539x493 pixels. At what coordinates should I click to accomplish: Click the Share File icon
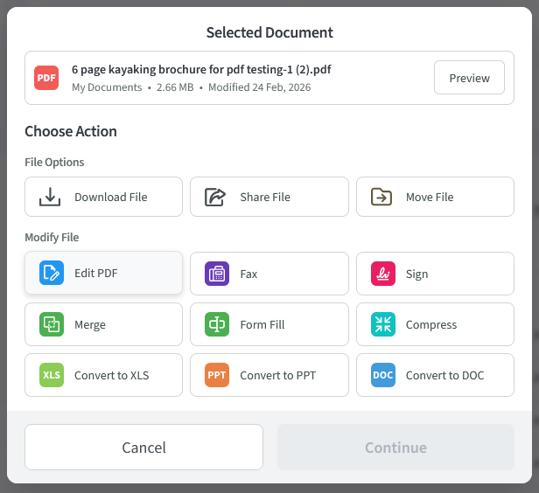(216, 198)
